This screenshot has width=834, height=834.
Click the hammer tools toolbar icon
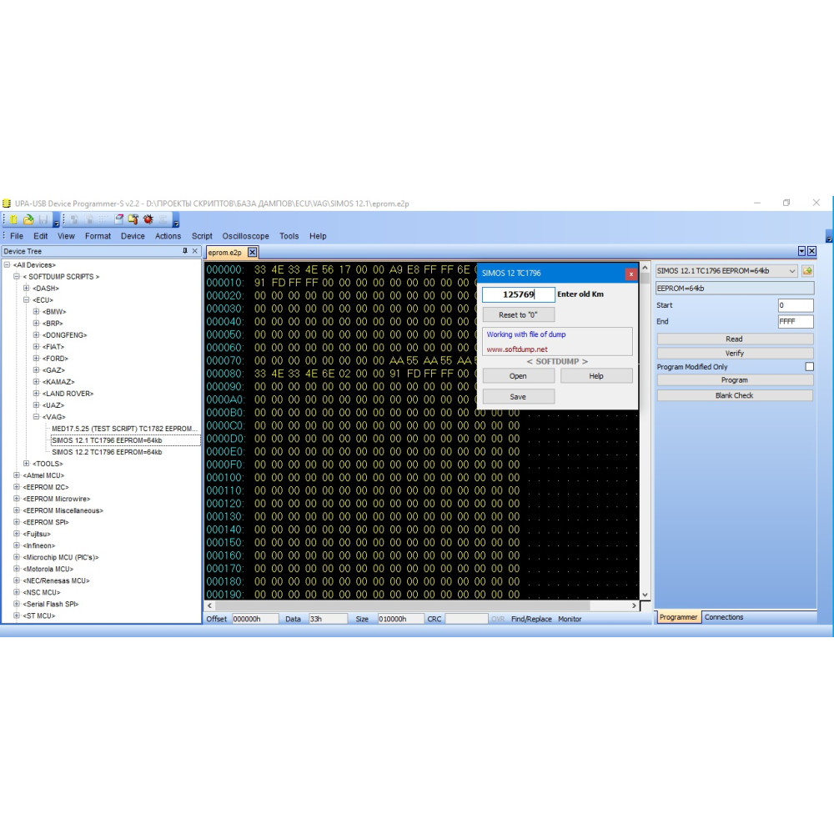133,219
